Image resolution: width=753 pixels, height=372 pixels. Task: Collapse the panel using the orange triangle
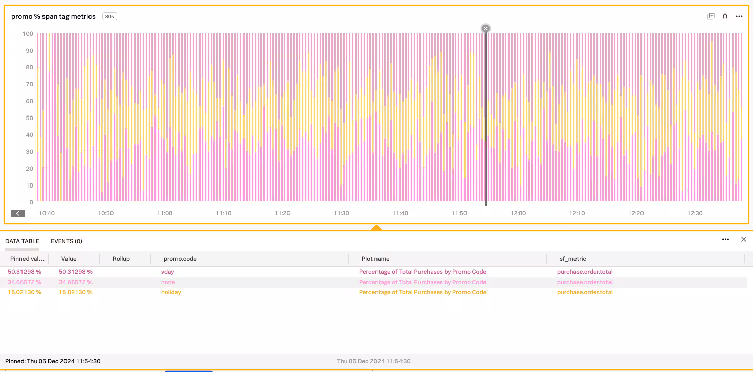(x=376, y=228)
